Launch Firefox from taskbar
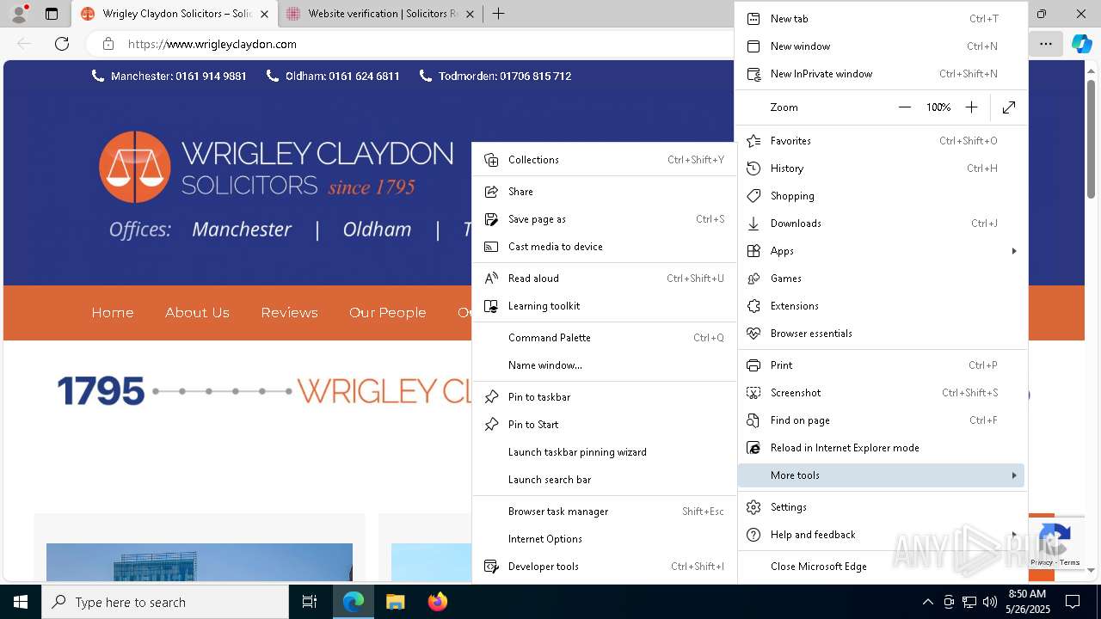Image resolution: width=1101 pixels, height=619 pixels. coord(438,602)
